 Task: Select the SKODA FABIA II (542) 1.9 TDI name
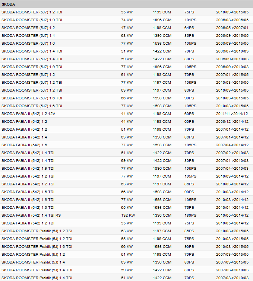[x=28, y=169]
